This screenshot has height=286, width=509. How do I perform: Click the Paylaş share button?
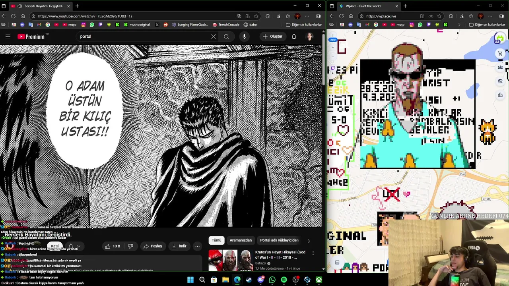coord(152,246)
